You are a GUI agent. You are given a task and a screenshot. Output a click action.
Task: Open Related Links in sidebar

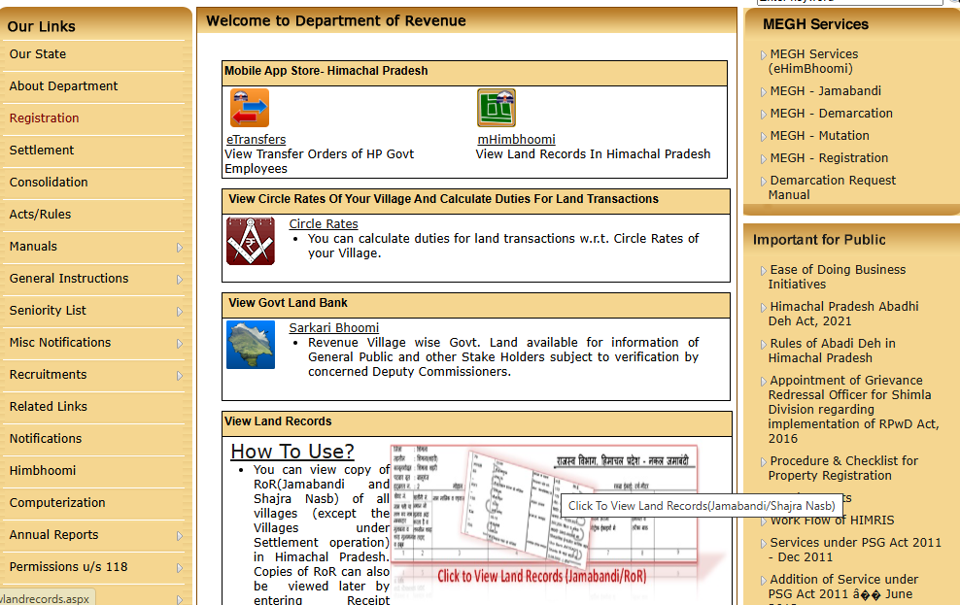point(49,406)
